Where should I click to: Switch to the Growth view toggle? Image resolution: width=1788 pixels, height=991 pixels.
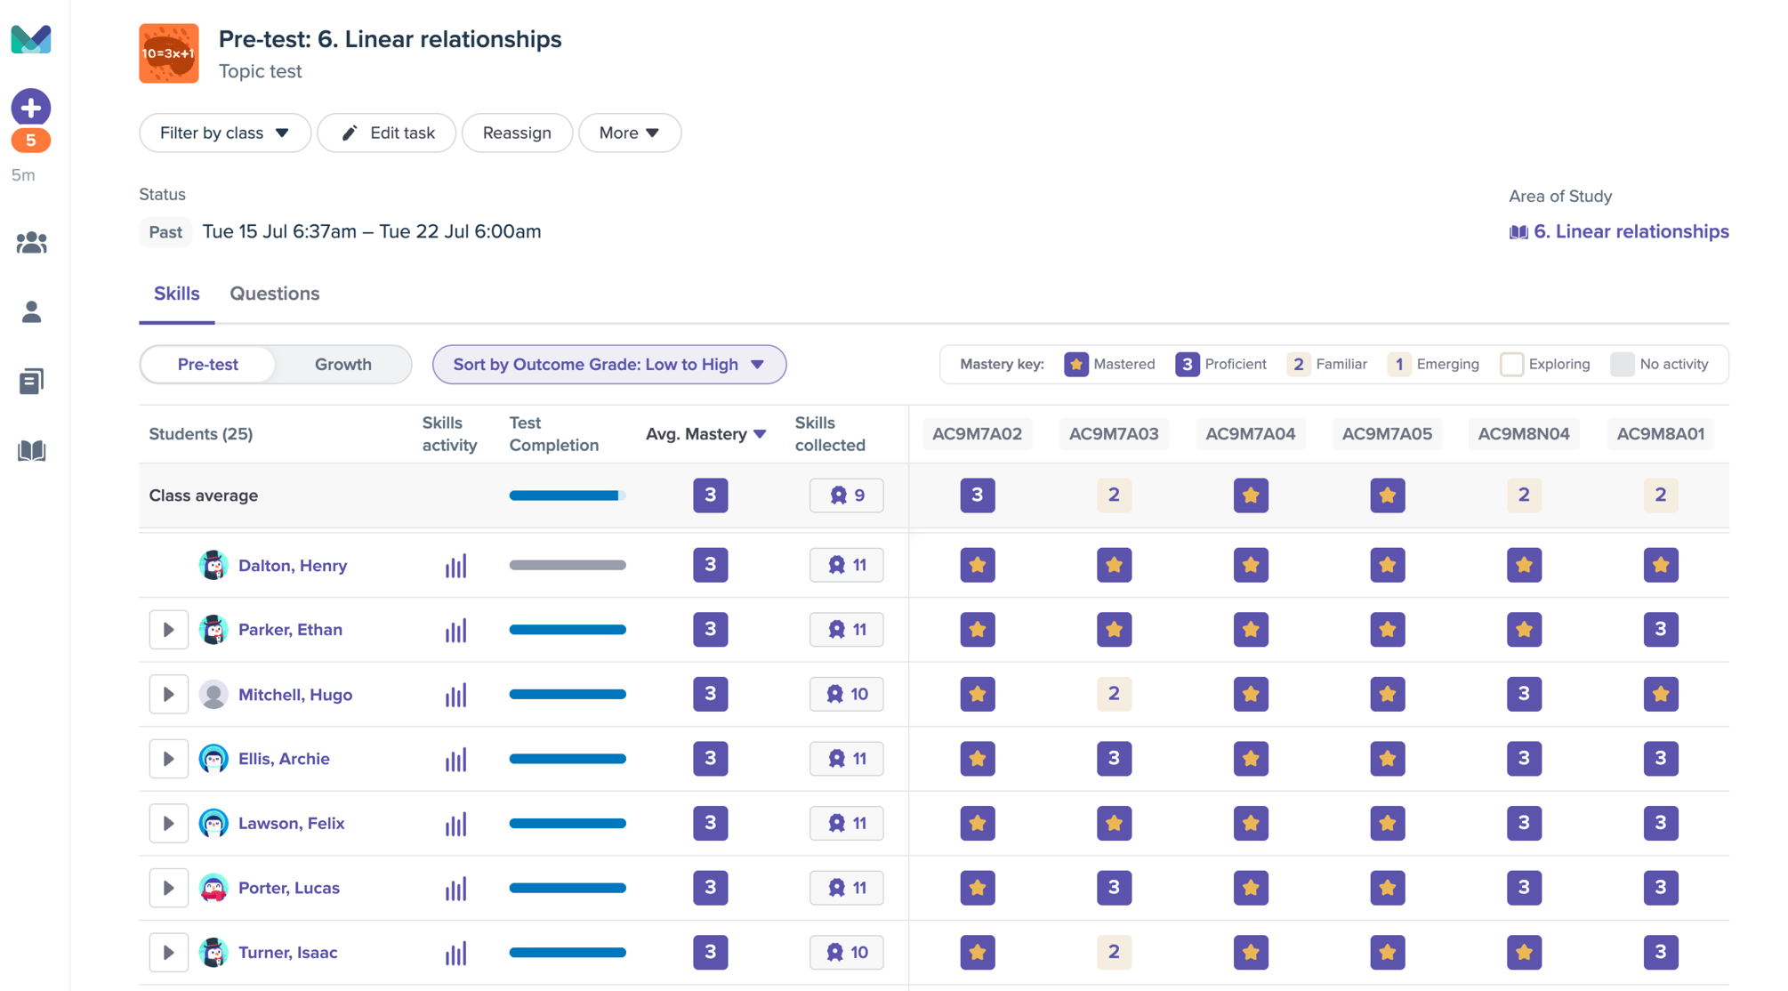[x=342, y=364]
